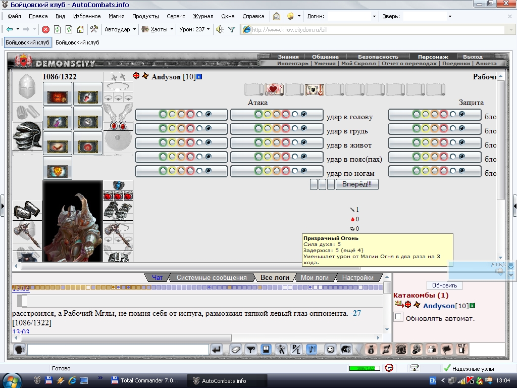Click the green 1086/1322 health bar
517x388 pixels.
365,368
